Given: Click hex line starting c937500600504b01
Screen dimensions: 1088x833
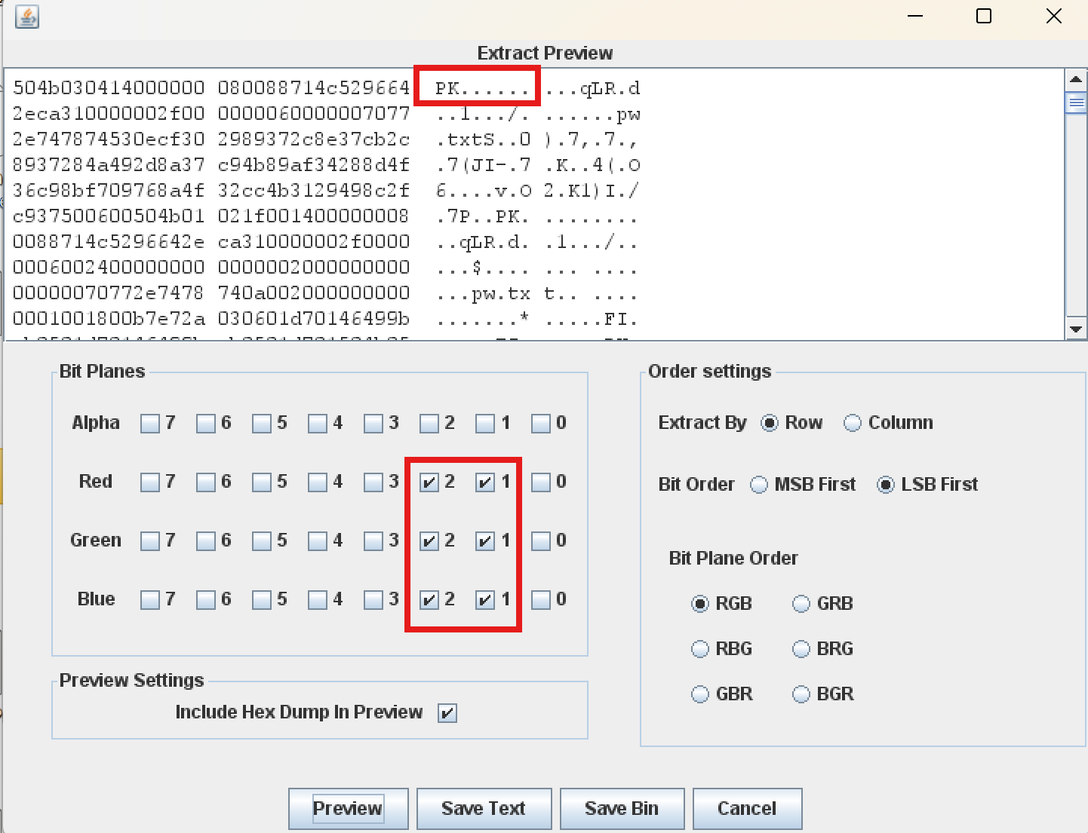Looking at the screenshot, I should coord(327,216).
